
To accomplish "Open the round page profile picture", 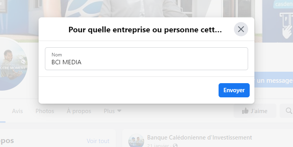I will pos(13,65).
